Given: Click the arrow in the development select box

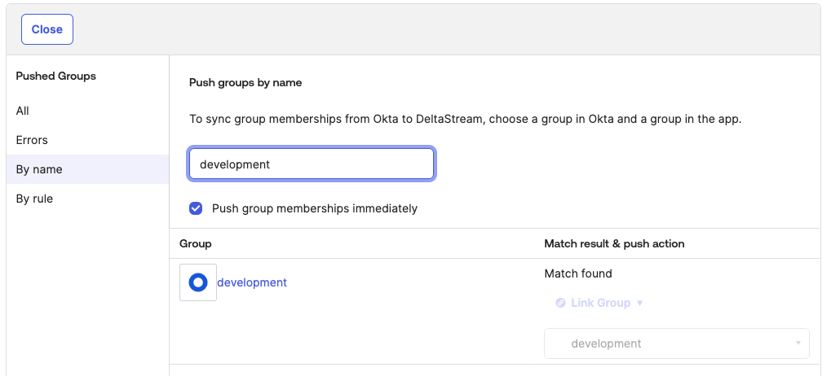Looking at the screenshot, I should point(798,343).
